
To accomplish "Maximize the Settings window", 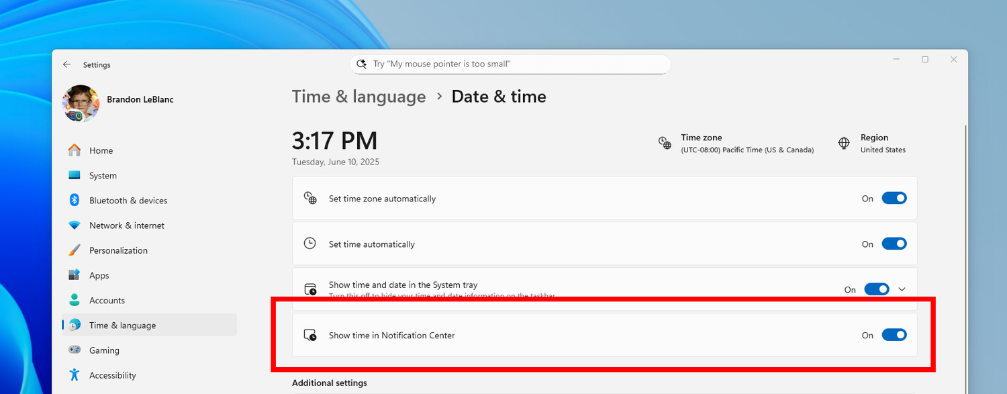I will click(x=925, y=60).
